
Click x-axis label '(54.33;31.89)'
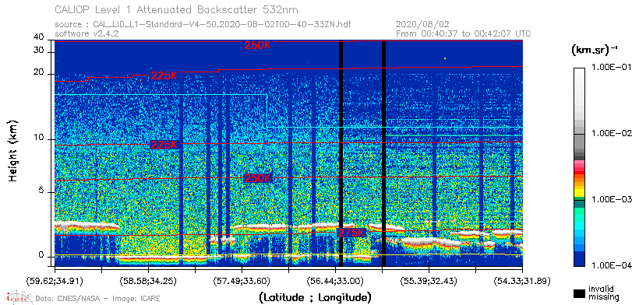pos(523,280)
